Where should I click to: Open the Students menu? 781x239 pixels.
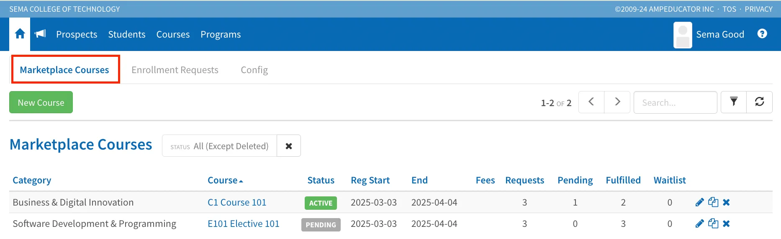(x=127, y=34)
